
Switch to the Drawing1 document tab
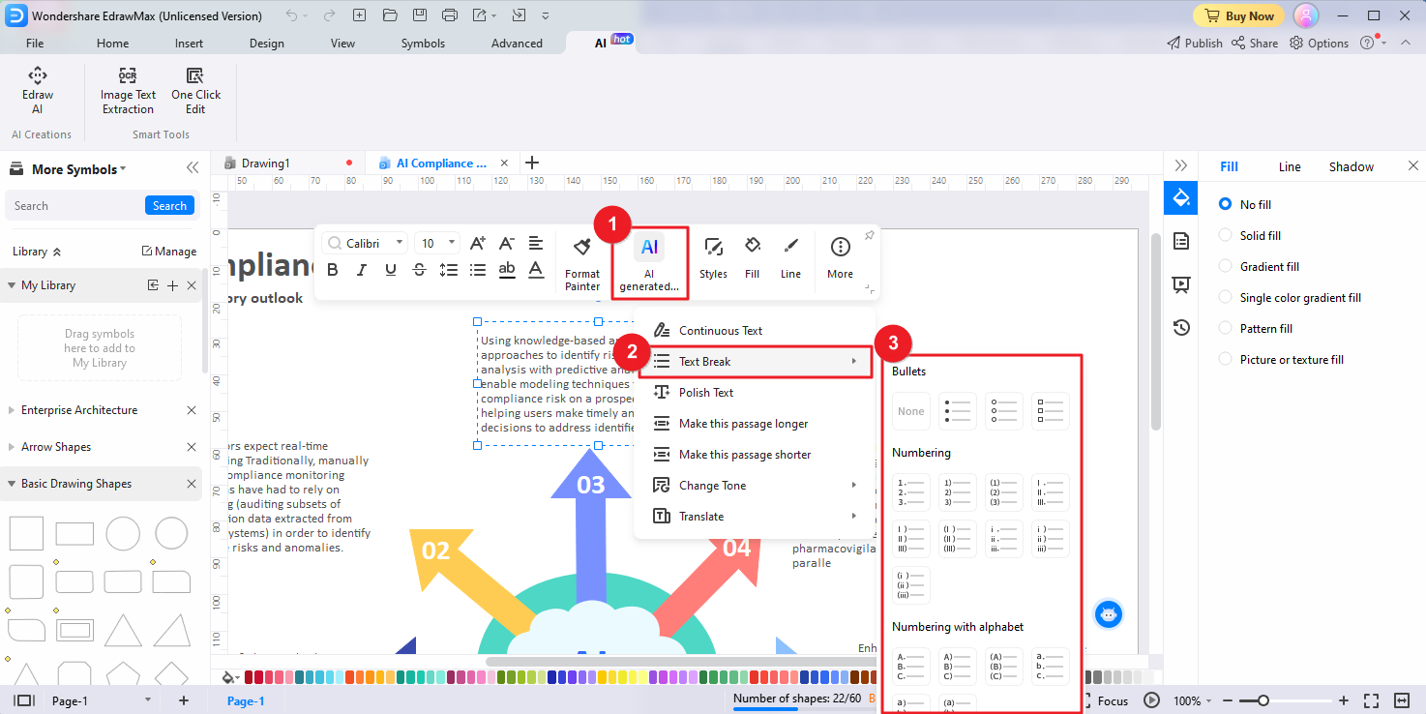(x=265, y=164)
